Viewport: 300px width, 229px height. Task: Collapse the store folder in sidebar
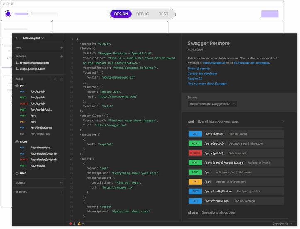coord(17,141)
